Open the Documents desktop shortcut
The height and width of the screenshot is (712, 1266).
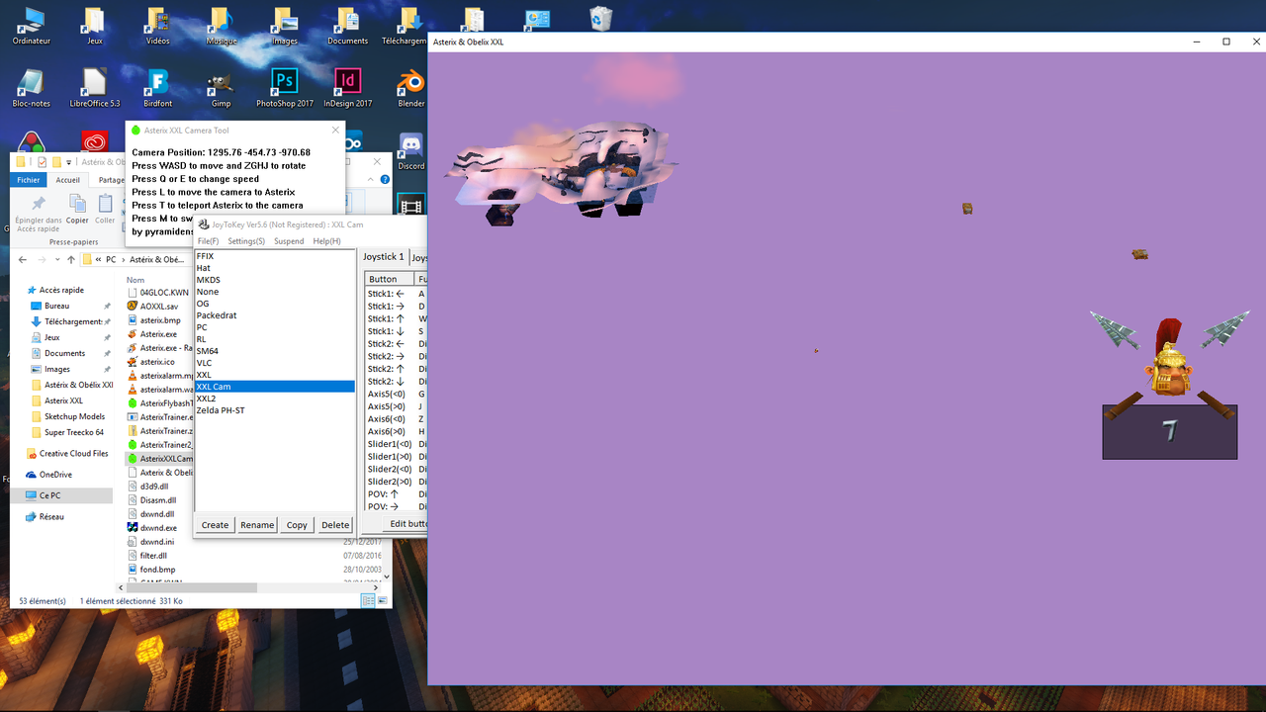coord(347,25)
